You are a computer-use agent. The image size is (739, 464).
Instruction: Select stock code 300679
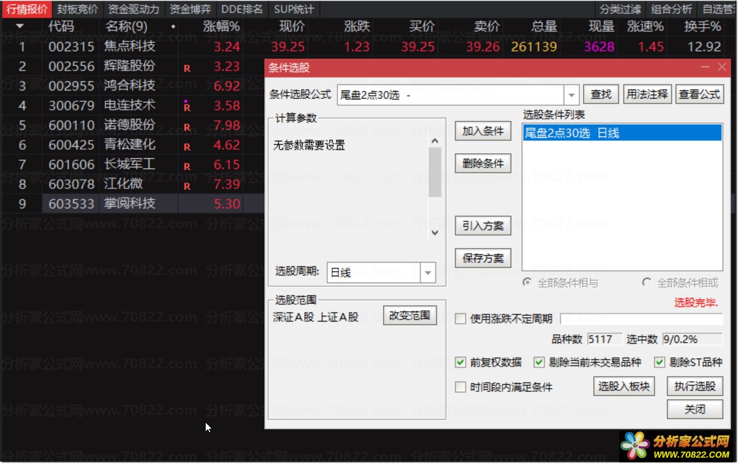71,106
